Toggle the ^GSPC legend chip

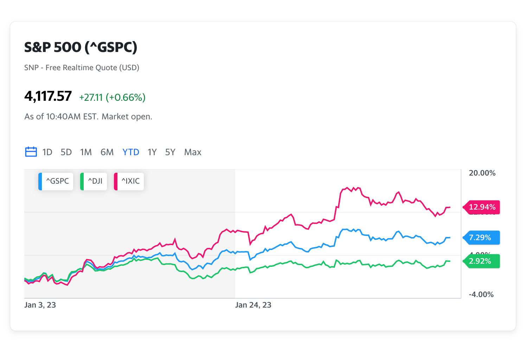coord(56,181)
